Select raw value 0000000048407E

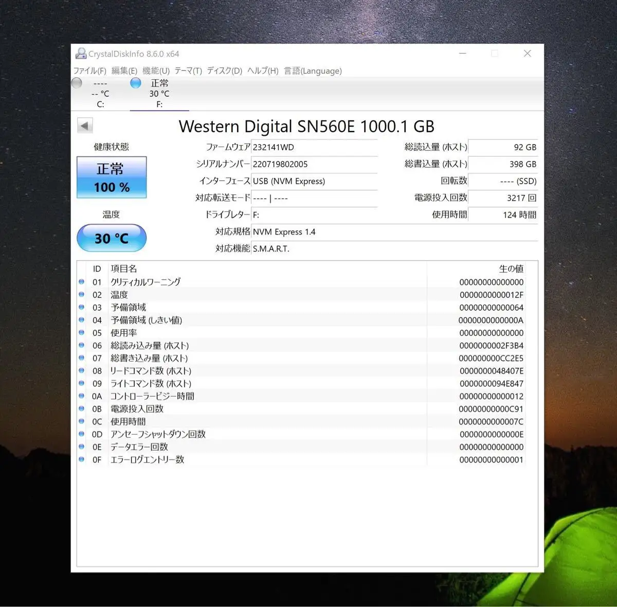click(x=492, y=371)
